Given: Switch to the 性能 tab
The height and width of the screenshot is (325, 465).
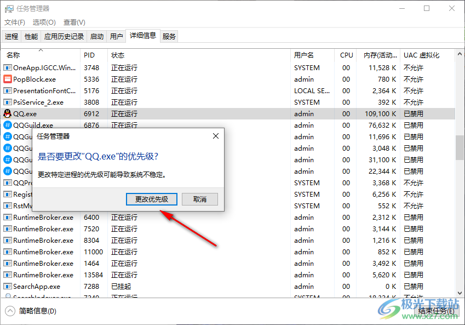Looking at the screenshot, I should tap(31, 36).
